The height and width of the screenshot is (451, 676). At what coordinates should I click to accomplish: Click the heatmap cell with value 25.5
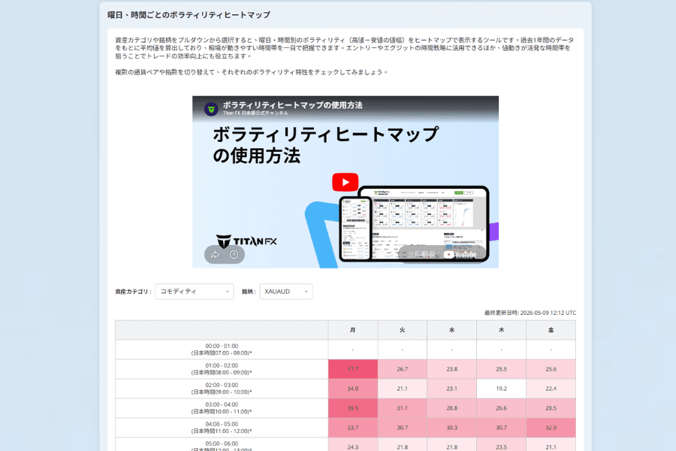[x=502, y=369]
